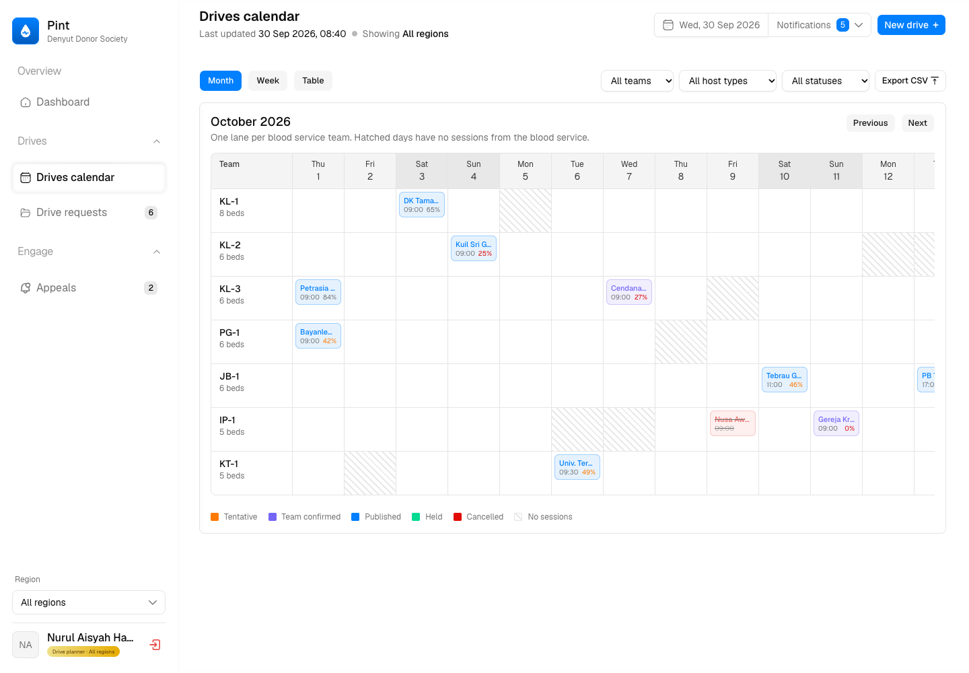Collapse the Drives sidebar section

click(x=157, y=141)
